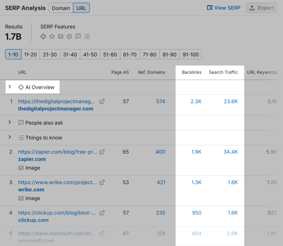Open zapier.com URL in new tab icon
The width and height of the screenshot is (283, 246).
coord(102,152)
